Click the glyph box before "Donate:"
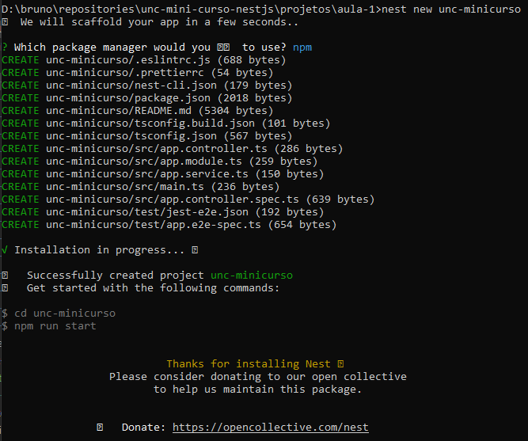 (100, 428)
